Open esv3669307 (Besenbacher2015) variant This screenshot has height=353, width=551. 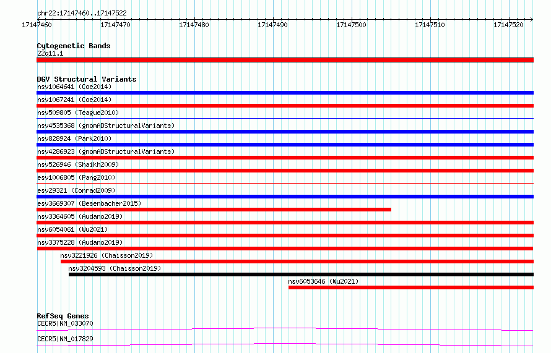click(x=89, y=203)
